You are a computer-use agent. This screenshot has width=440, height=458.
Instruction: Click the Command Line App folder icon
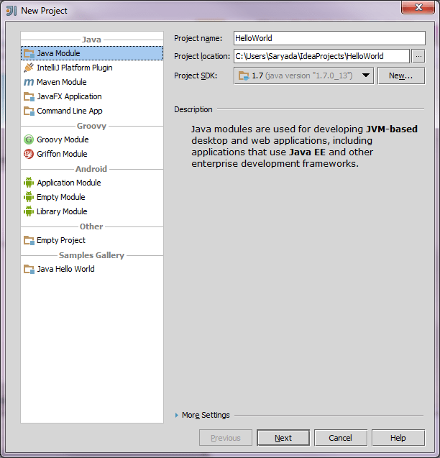pos(29,111)
